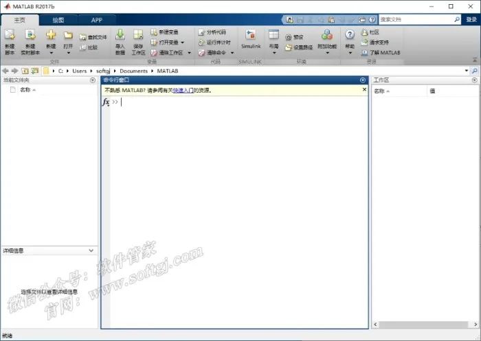
Task: Expand the Help (帮助) dropdown arrow
Action: 350,53
